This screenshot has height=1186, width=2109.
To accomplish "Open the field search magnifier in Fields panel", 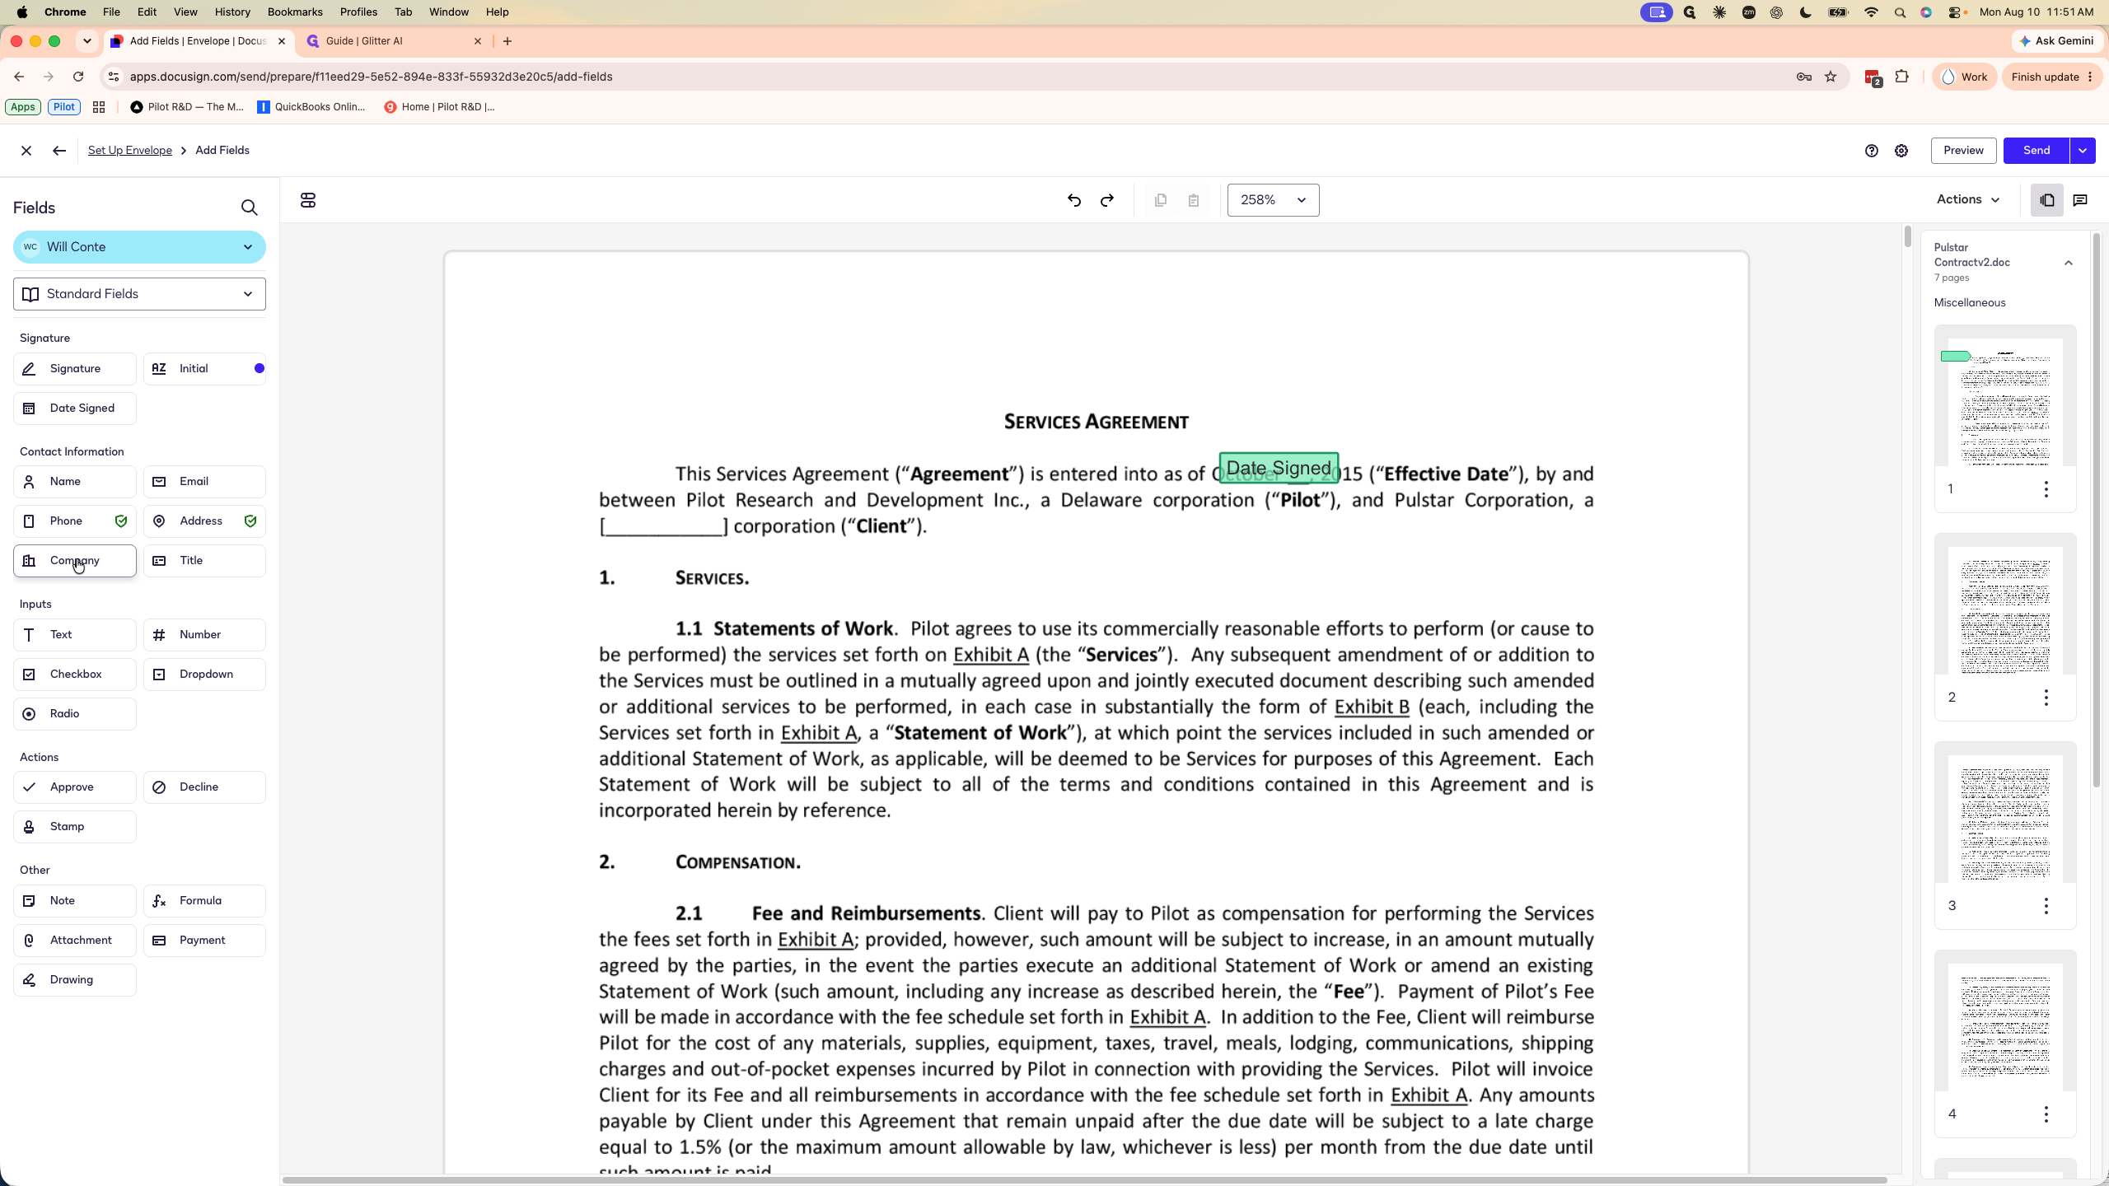I will coord(249,208).
